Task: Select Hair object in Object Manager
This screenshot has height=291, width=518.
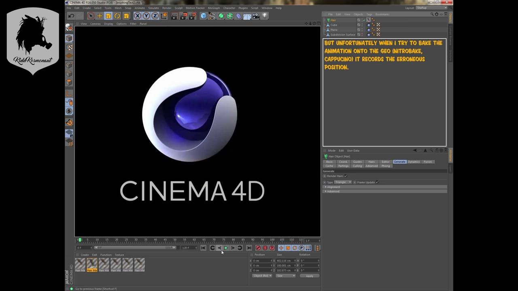Action: 333,20
